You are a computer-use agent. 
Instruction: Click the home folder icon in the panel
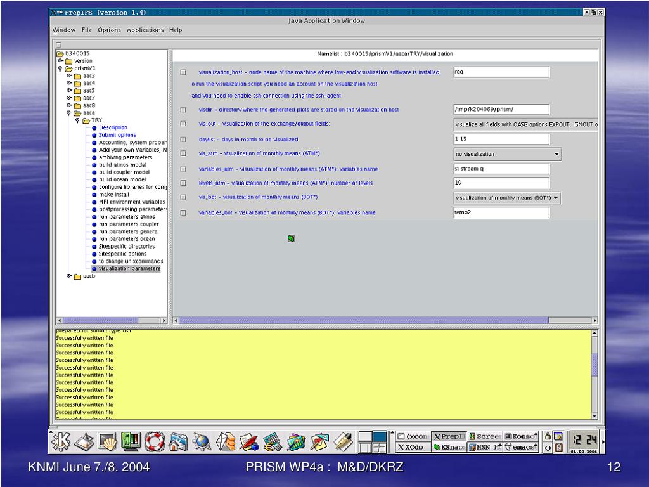pos(178,442)
